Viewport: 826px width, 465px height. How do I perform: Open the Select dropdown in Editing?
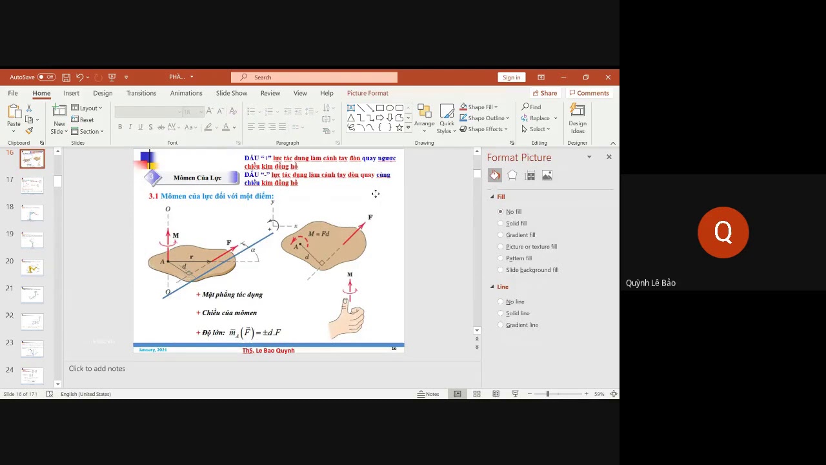(536, 129)
